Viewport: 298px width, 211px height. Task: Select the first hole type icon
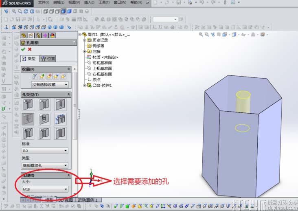click(29, 105)
